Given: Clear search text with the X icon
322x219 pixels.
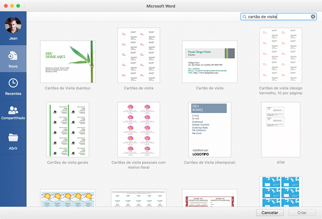Looking at the screenshot, I should [x=313, y=17].
